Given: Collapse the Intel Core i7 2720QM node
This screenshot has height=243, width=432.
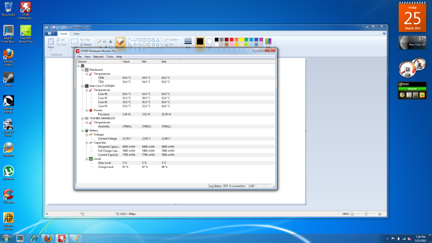Looking at the screenshot, I should 83,86.
